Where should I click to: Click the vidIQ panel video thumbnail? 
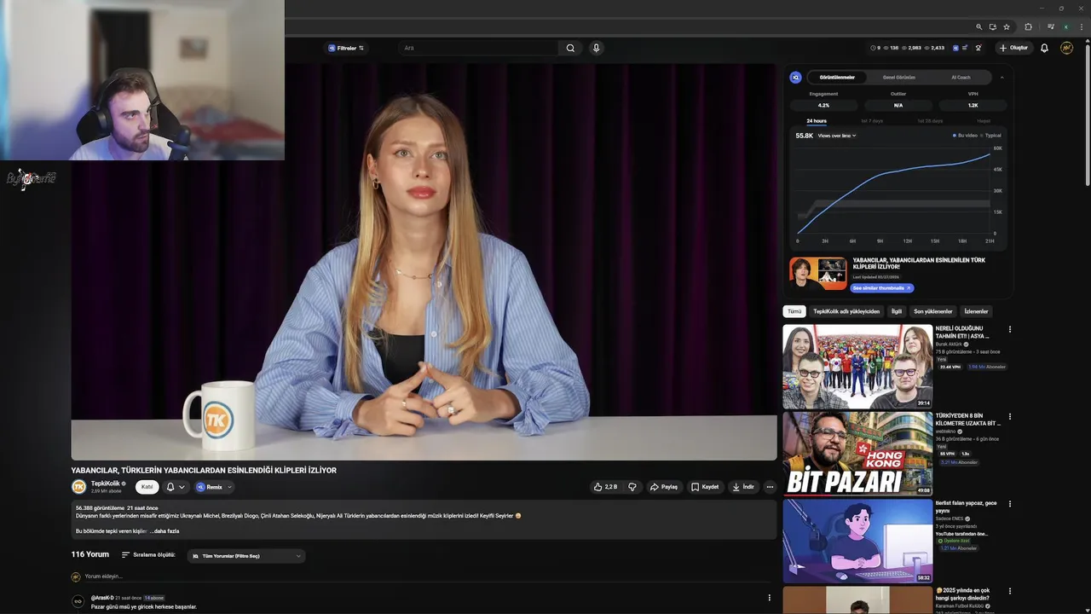[818, 274]
